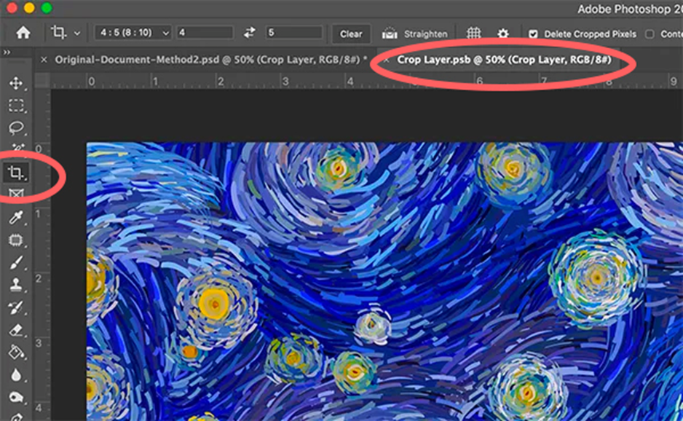Click the starry night canvas image
Image resolution: width=683 pixels, height=421 pixels.
pos(384,282)
